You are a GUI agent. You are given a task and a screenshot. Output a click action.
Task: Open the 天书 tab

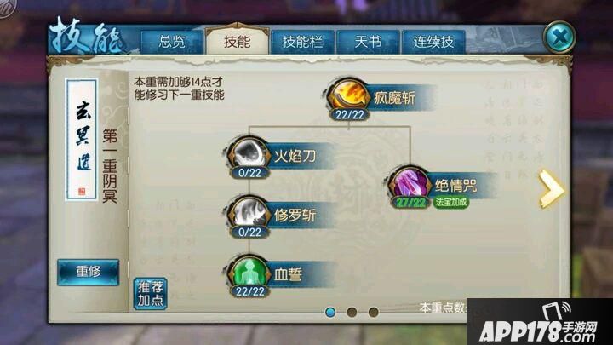pos(368,42)
